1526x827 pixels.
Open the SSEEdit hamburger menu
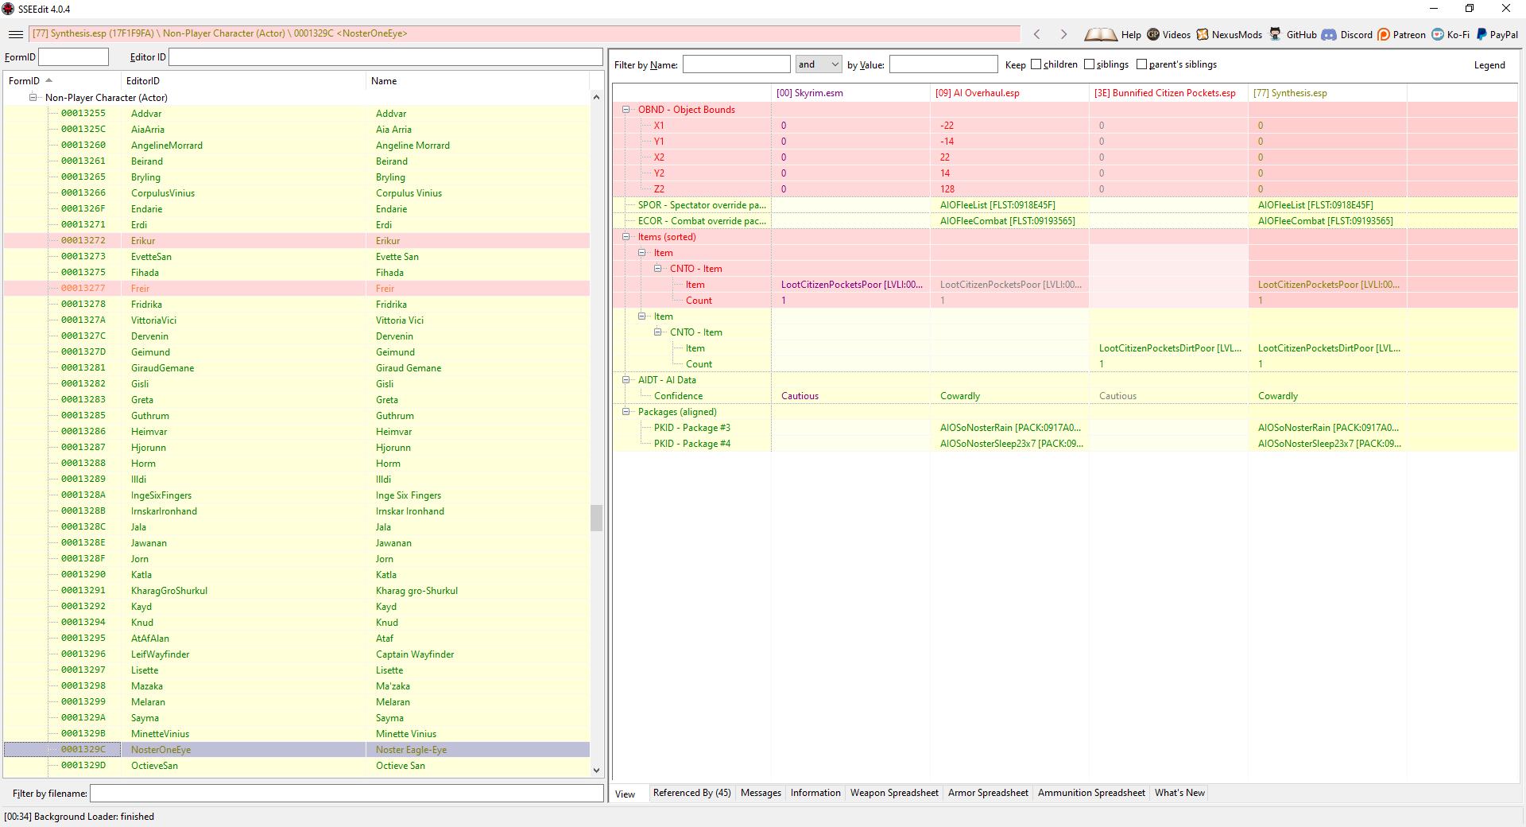click(15, 34)
